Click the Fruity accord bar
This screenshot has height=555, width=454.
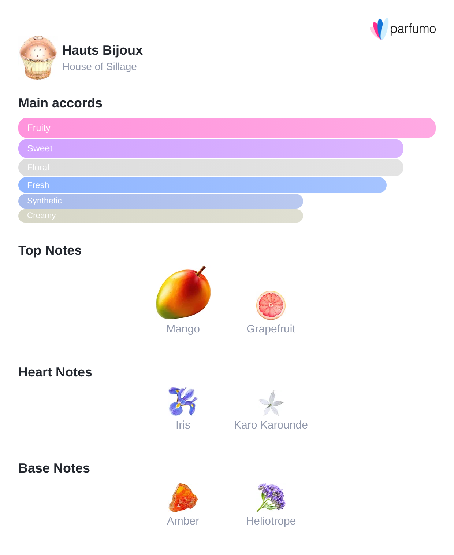(227, 128)
